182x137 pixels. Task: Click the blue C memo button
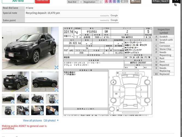pyautogui.click(x=114, y=1)
